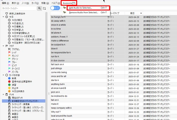Choose Add Audio to Selected
The width and height of the screenshot is (177, 120).
pyautogui.click(x=88, y=8)
